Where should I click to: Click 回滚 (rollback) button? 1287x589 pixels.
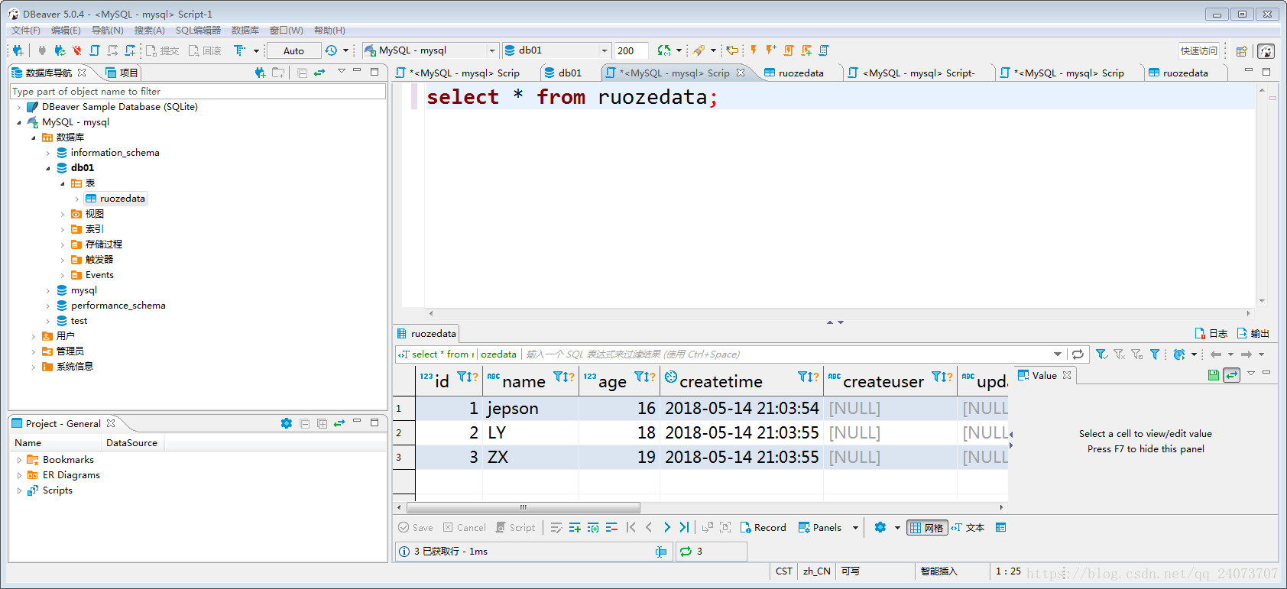(x=206, y=50)
